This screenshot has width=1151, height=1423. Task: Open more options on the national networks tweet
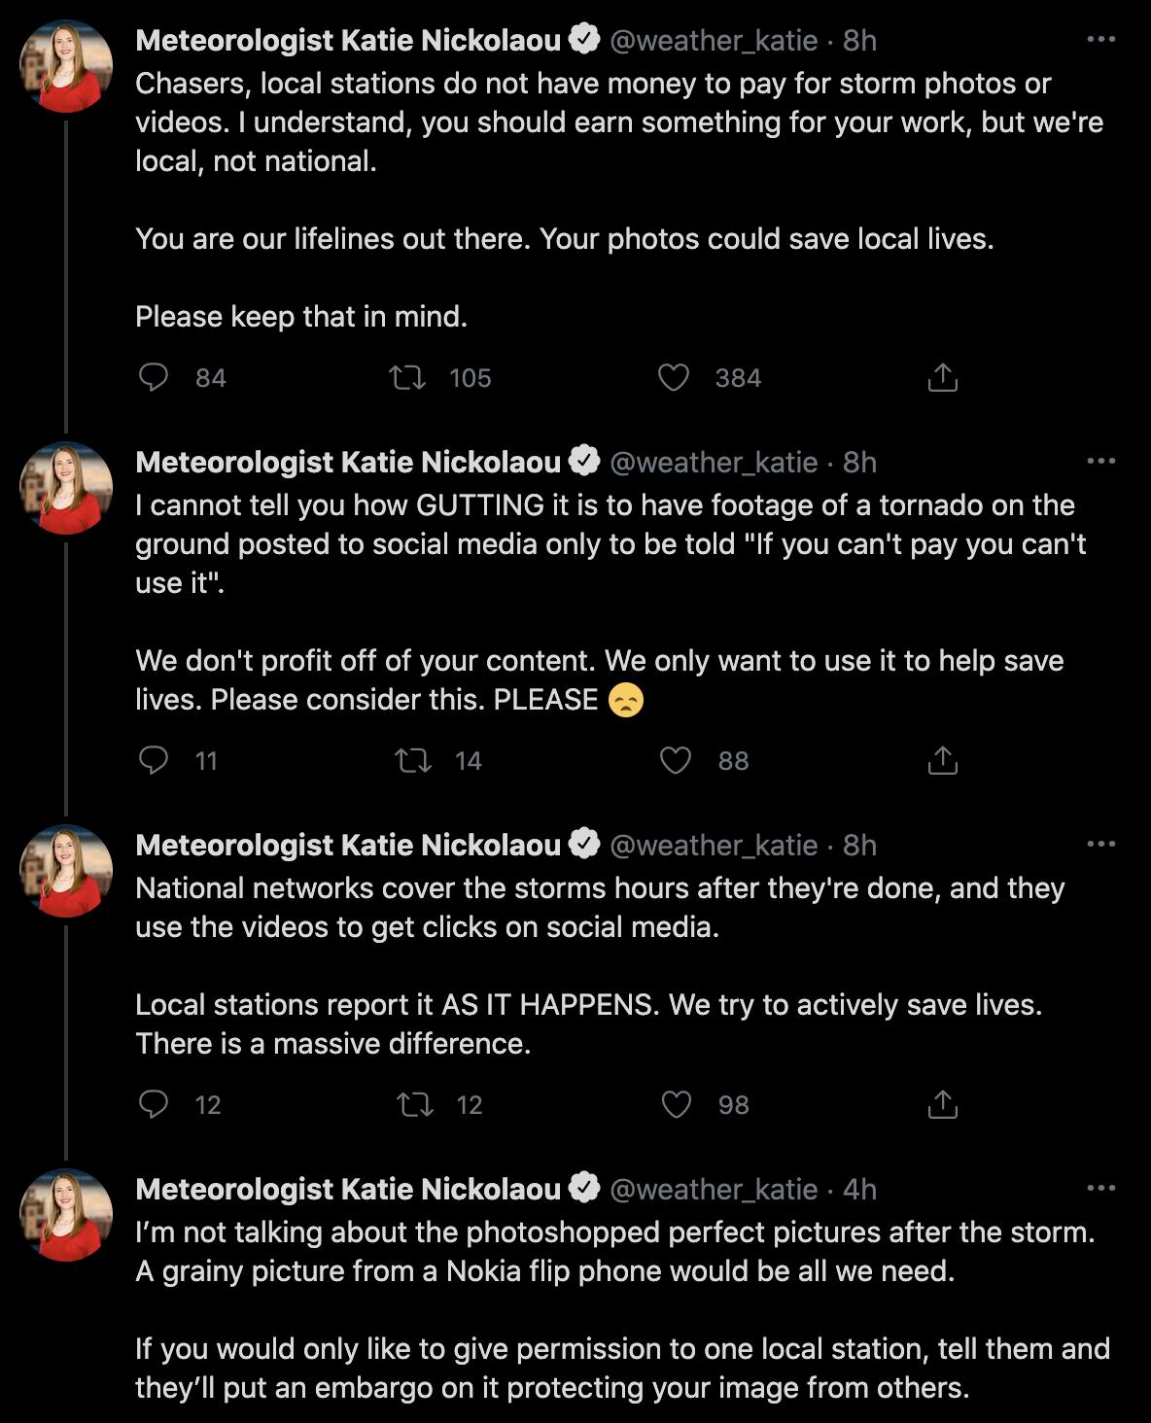click(x=1100, y=845)
